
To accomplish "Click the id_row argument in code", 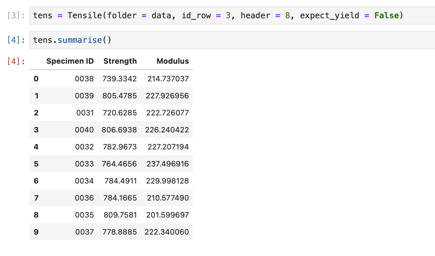I will pyautogui.click(x=196, y=16).
